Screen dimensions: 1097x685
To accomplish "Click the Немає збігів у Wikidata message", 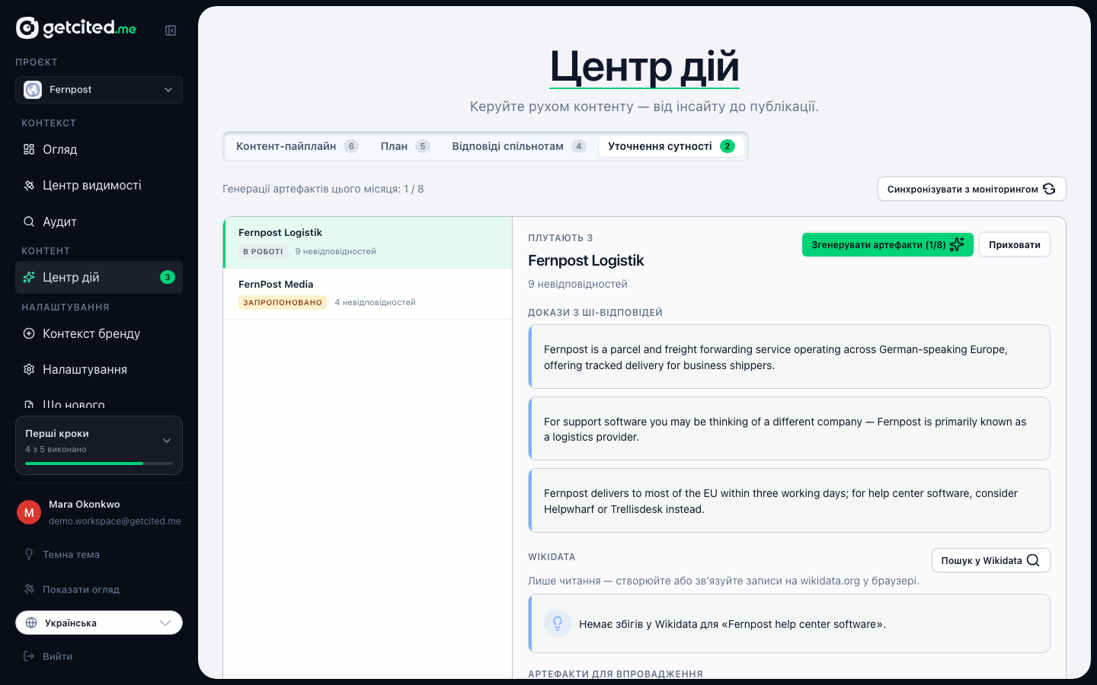I will click(x=732, y=624).
